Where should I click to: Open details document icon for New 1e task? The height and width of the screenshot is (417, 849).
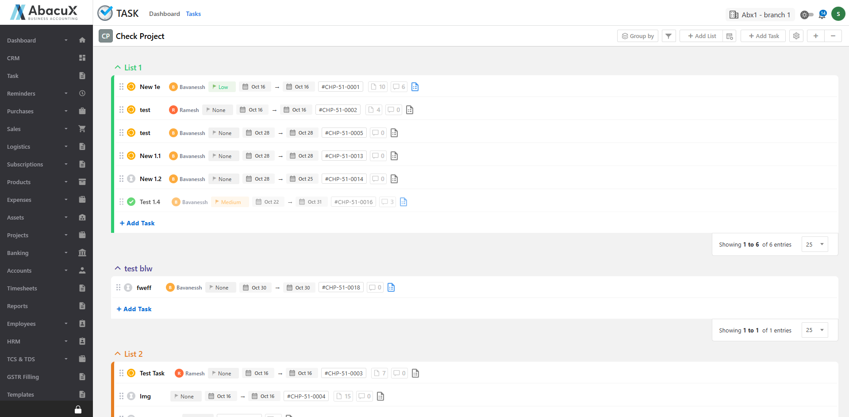pos(415,87)
